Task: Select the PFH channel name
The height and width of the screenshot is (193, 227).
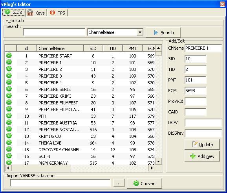Action: (x=42, y=116)
